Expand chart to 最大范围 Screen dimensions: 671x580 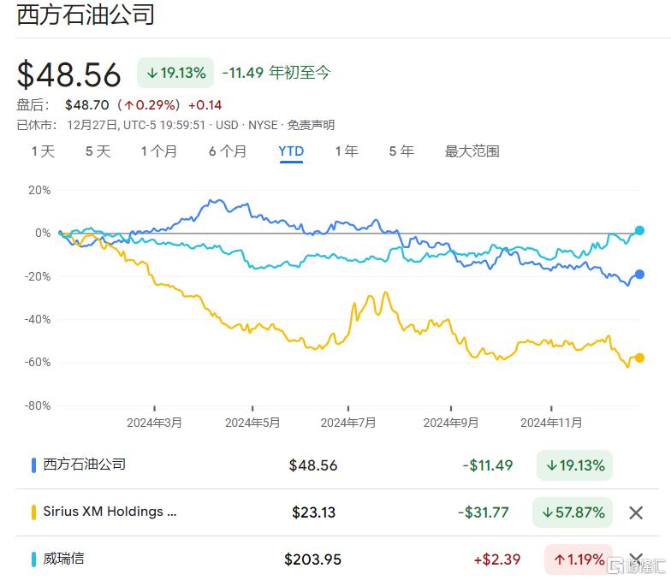(x=472, y=151)
